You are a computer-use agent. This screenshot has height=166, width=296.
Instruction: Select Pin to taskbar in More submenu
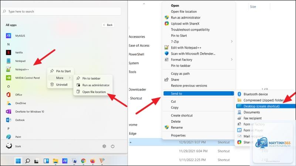click(93, 78)
